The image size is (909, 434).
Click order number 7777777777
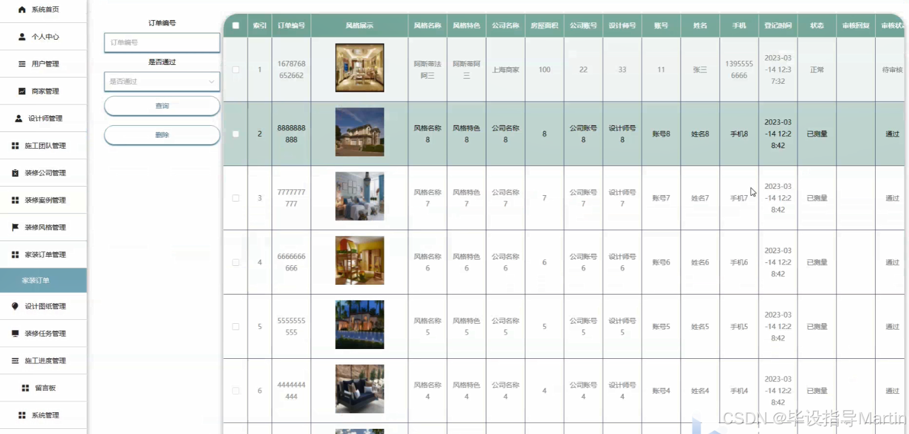(x=292, y=198)
